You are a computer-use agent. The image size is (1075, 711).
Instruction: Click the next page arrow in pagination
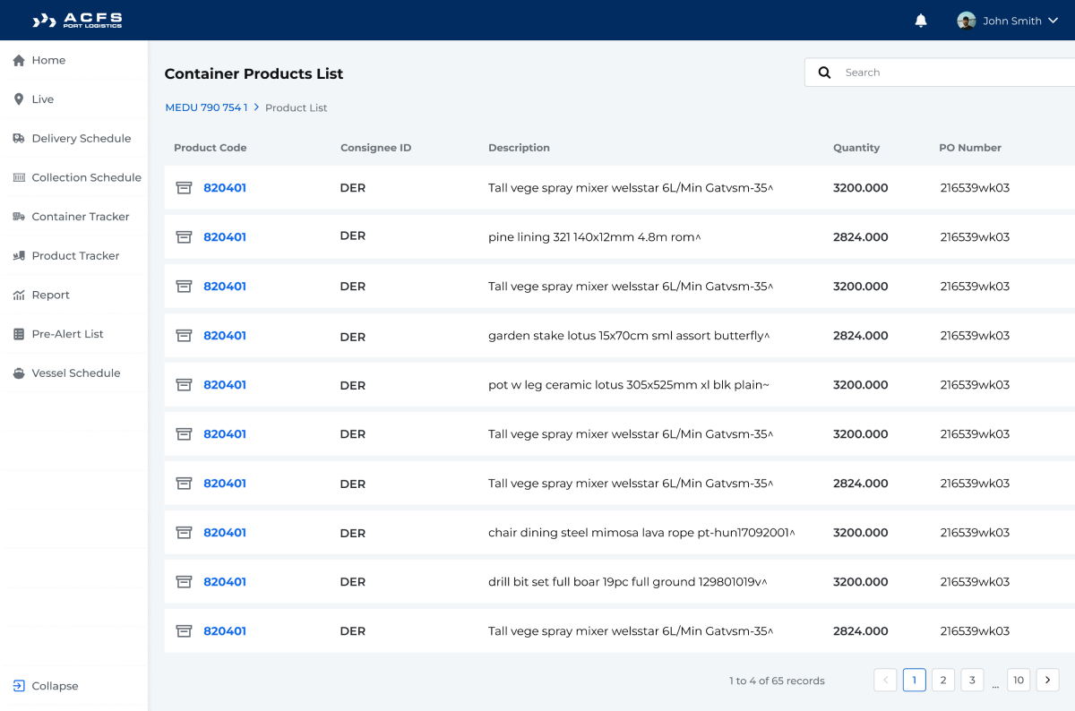tap(1047, 680)
